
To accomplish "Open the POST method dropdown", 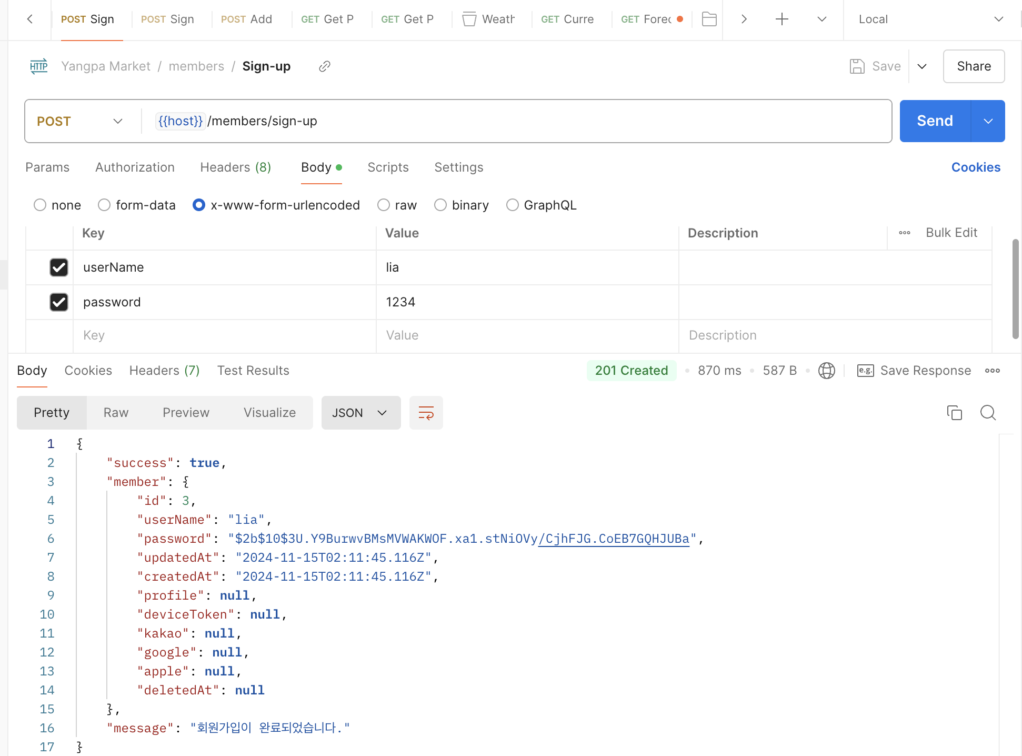I will coord(80,121).
